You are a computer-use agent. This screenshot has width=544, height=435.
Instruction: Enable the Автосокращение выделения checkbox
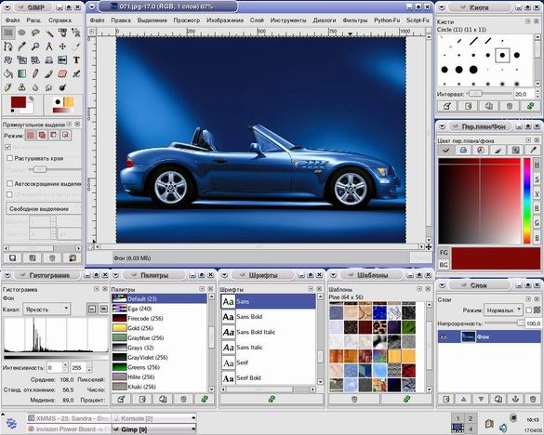(9, 183)
